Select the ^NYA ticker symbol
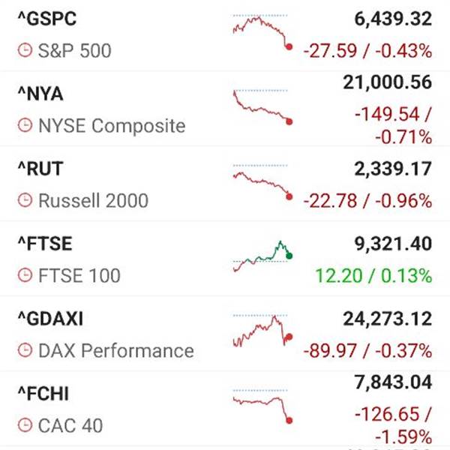450x450 pixels. point(40,94)
